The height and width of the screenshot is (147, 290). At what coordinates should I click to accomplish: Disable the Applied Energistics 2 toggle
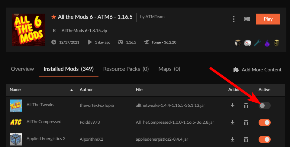[x=265, y=139]
